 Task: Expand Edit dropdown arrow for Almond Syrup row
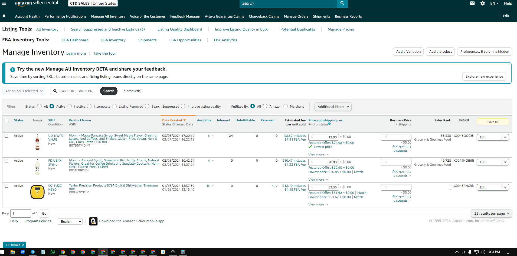505,162
